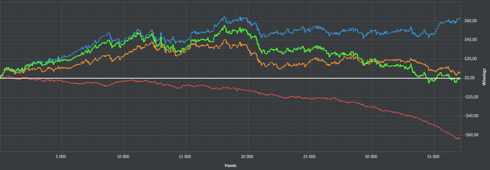
Task: Click the $60,00 winnings axis label
Action: click(x=470, y=21)
